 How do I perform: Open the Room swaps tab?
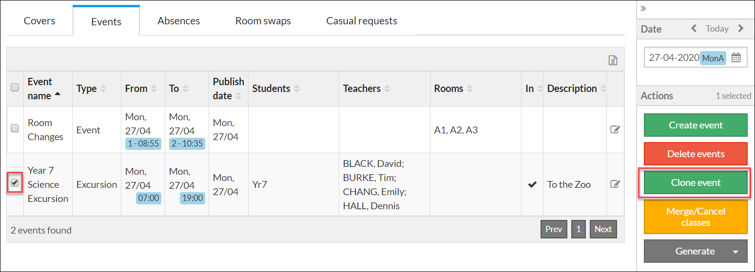pyautogui.click(x=263, y=21)
